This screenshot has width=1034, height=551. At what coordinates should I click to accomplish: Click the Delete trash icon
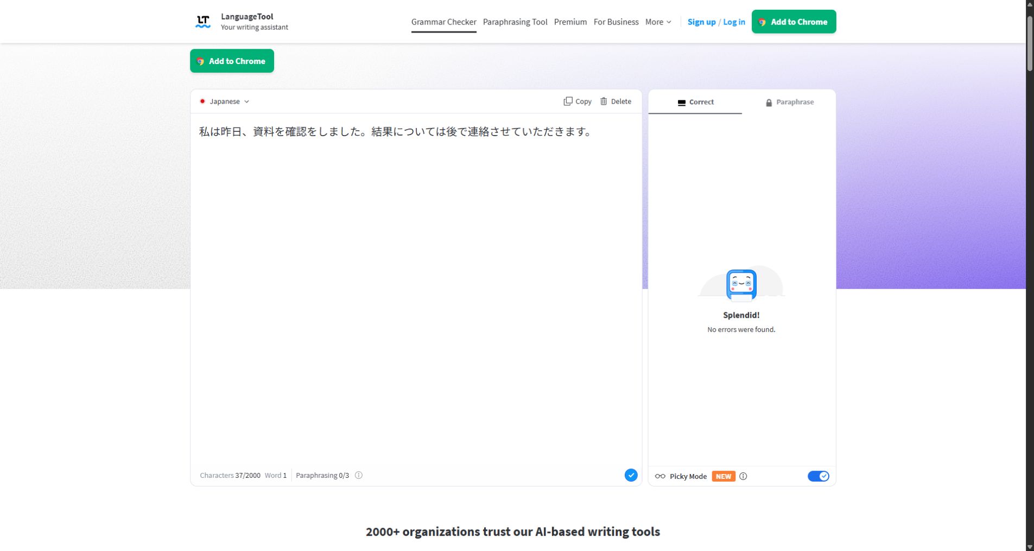click(604, 101)
